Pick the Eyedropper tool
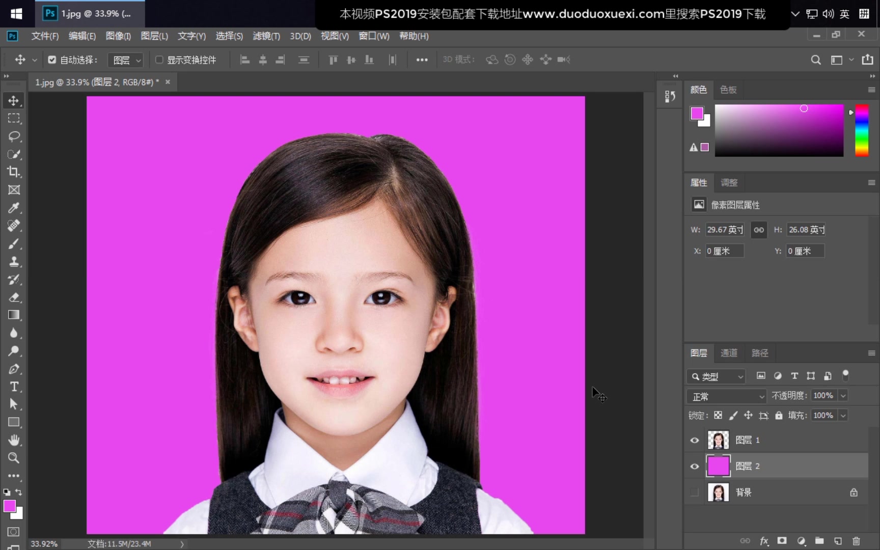 [14, 208]
